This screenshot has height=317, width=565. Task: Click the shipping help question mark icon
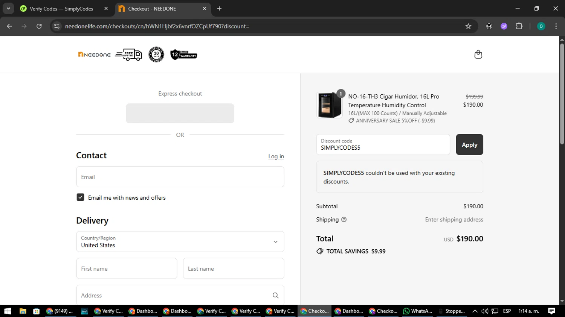point(344,220)
